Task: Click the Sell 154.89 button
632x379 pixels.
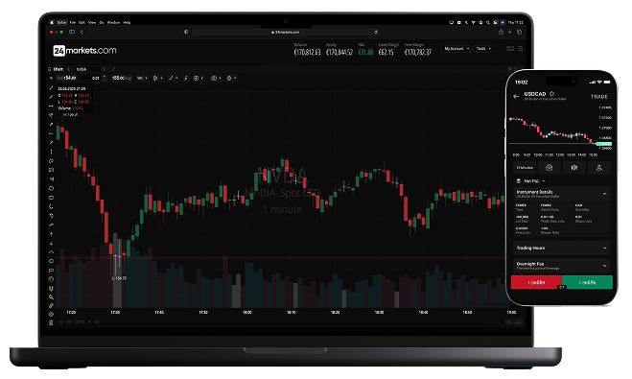Action: [x=66, y=78]
